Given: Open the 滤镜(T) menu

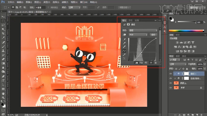Looking at the screenshot, I should 65,2.
